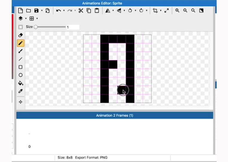Select the paint bucket Fill tool
The height and width of the screenshot is (162, 228).
(x=21, y=83)
